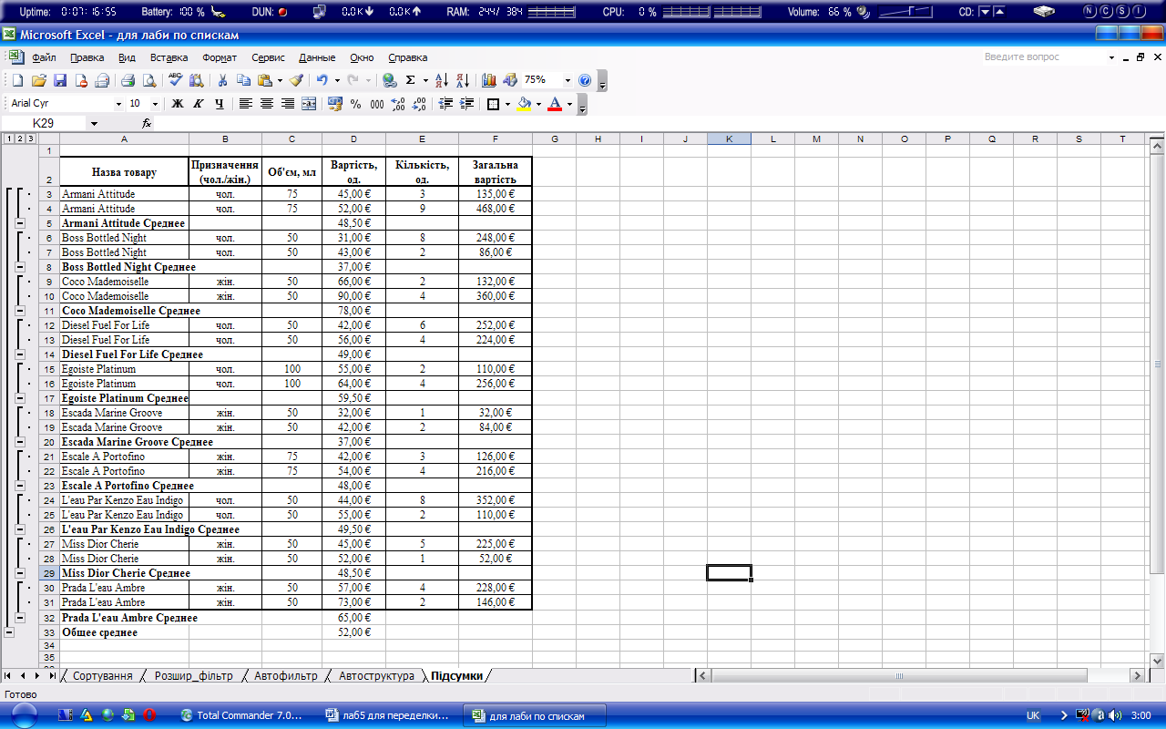Open the Borders dropdown arrow
The width and height of the screenshot is (1166, 729).
coord(507,104)
